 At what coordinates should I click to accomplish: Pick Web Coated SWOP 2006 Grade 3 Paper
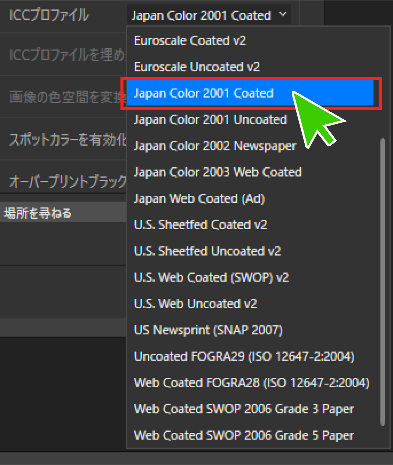click(x=244, y=409)
